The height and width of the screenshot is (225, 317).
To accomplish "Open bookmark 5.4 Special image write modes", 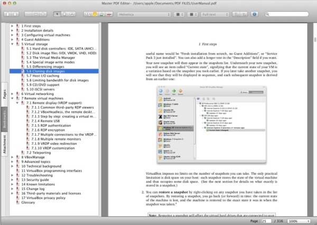I will coord(51,62).
